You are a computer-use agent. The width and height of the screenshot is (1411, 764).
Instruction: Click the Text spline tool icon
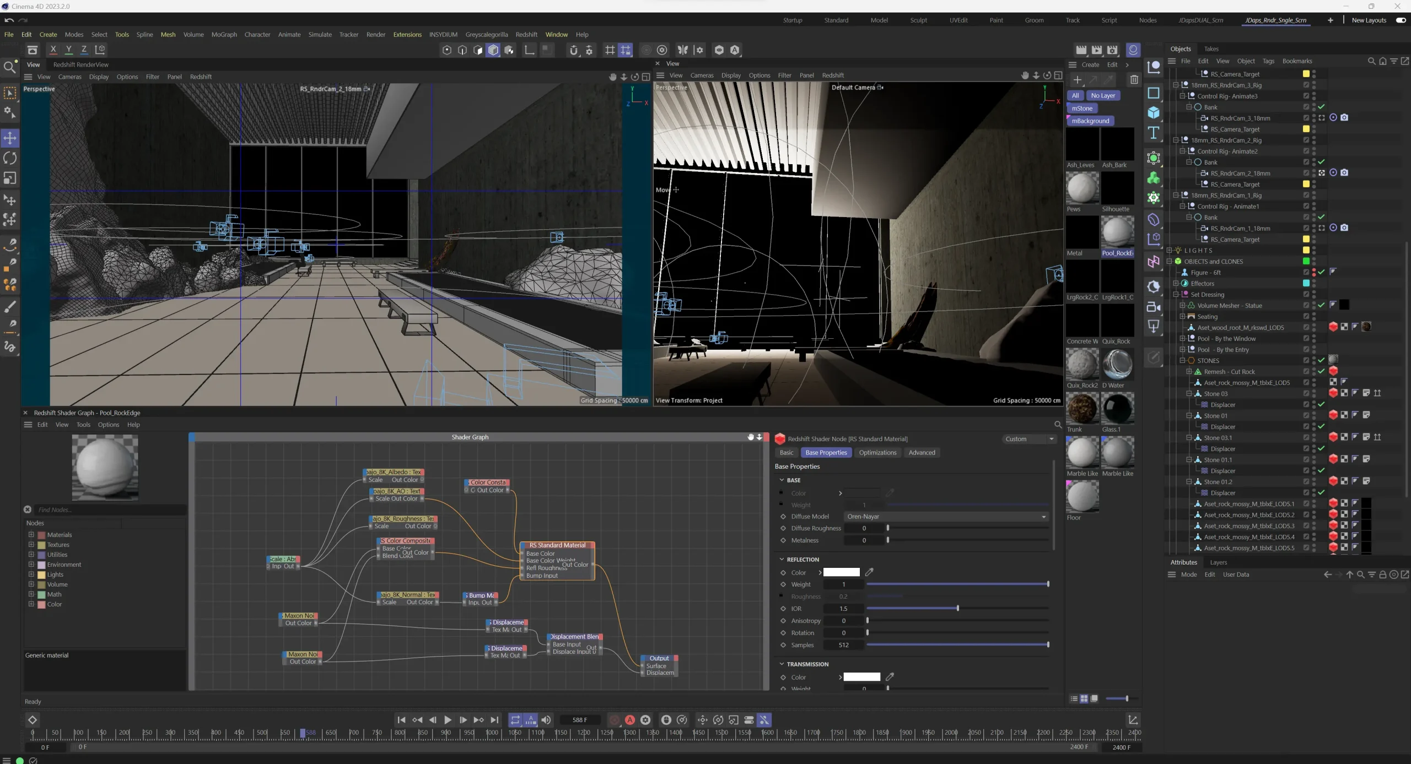[1153, 133]
